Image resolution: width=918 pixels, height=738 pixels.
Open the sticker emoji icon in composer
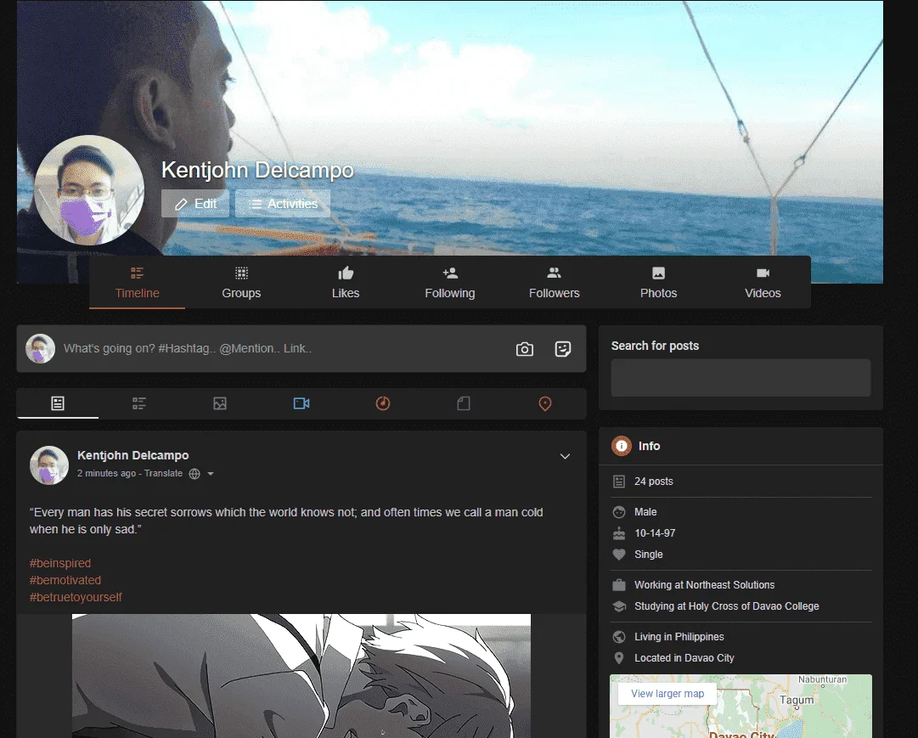[563, 349]
